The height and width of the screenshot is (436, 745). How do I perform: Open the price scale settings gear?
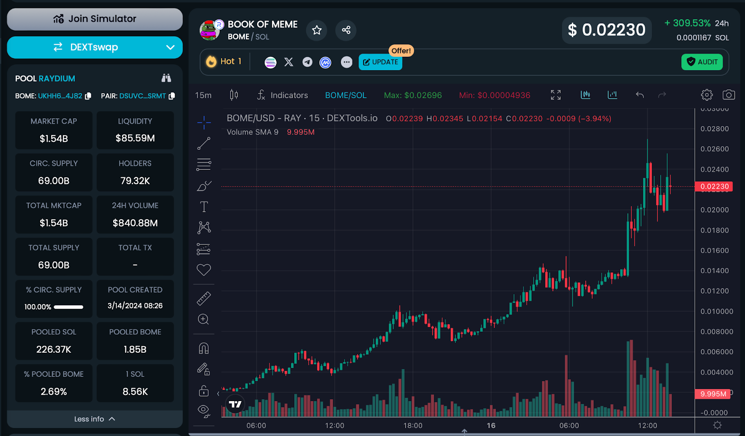(718, 425)
